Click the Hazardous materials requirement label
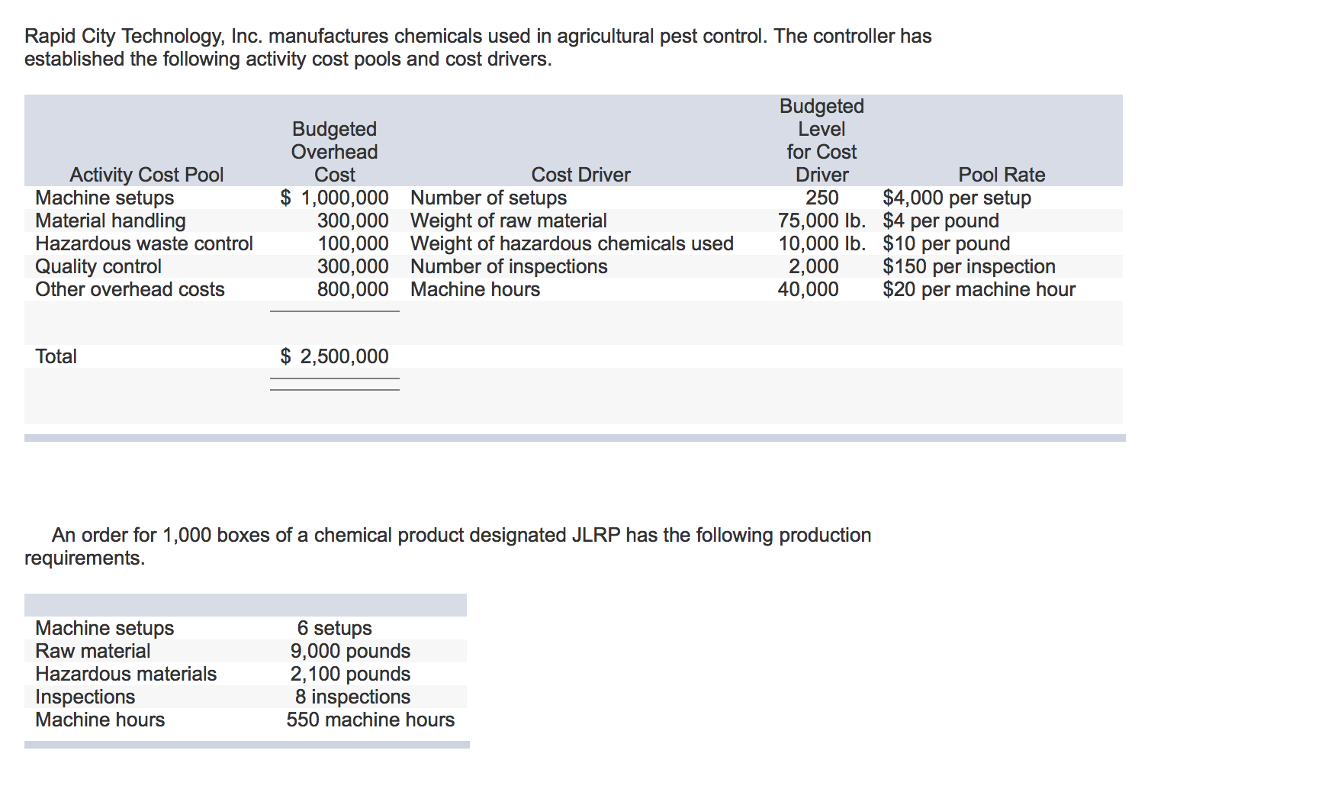Image resolution: width=1344 pixels, height=789 pixels. tap(126, 674)
